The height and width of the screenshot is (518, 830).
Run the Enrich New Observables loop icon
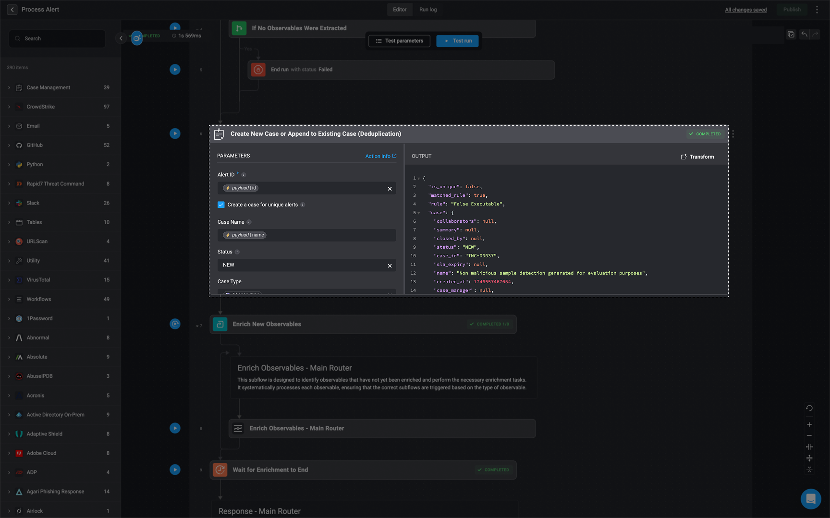pos(175,324)
